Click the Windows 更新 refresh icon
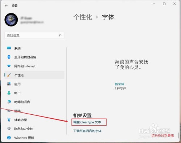The width and height of the screenshot is (181, 143). (x=9, y=138)
